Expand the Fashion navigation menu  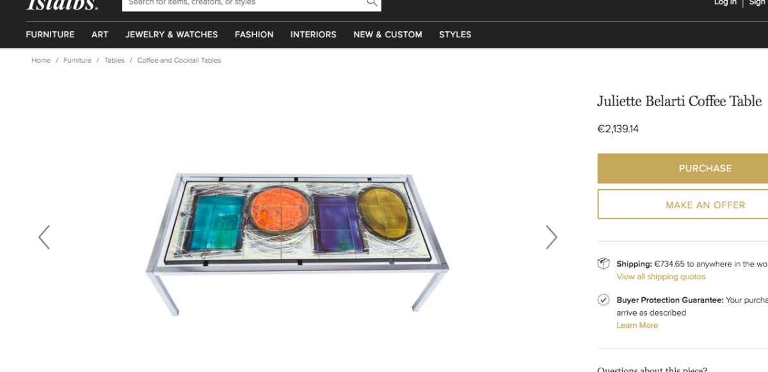coord(254,35)
